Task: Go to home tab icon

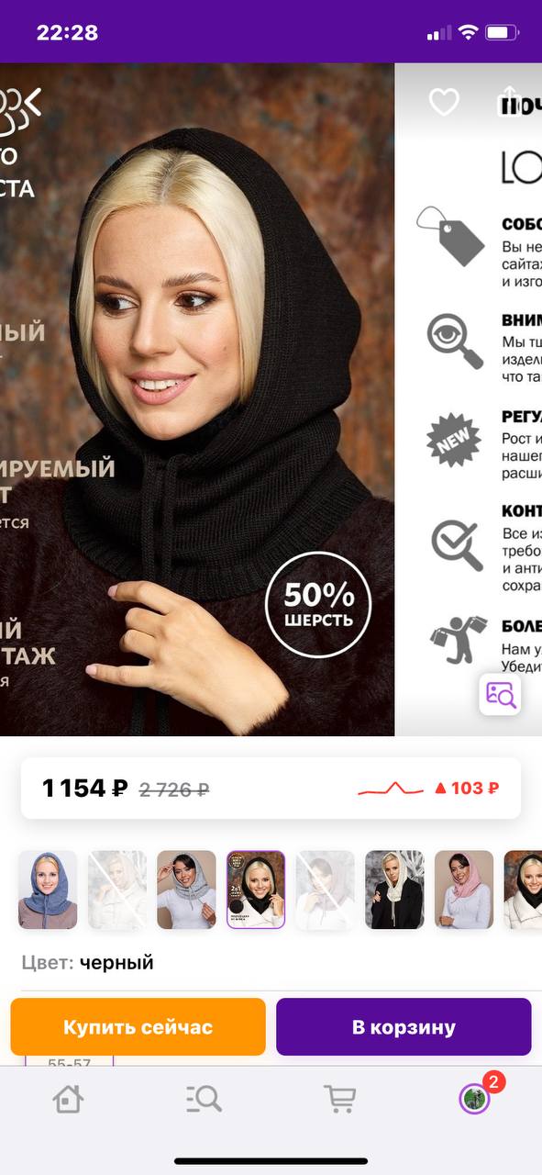Action: click(x=68, y=1098)
